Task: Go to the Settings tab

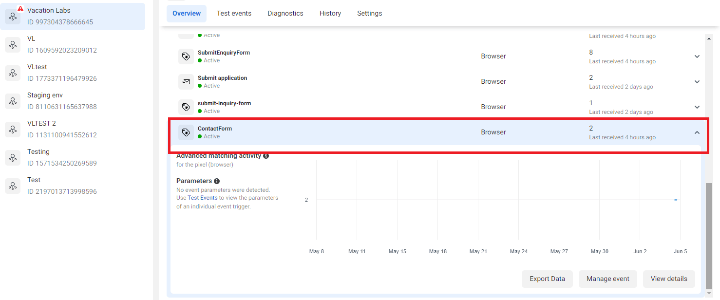Action: (x=369, y=14)
